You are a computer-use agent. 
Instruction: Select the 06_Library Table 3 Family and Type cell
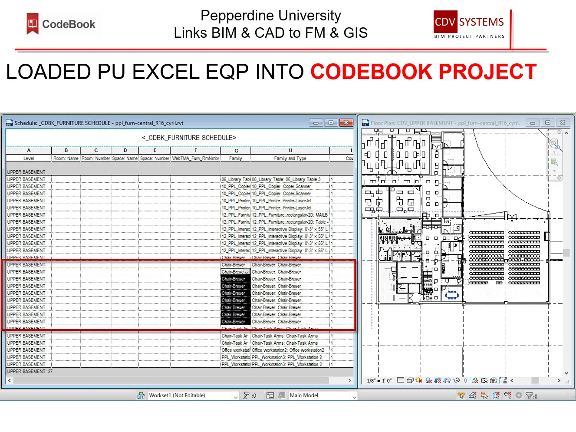(290, 179)
